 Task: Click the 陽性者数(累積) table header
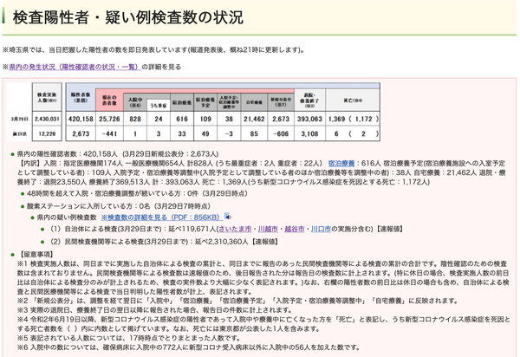(x=81, y=97)
